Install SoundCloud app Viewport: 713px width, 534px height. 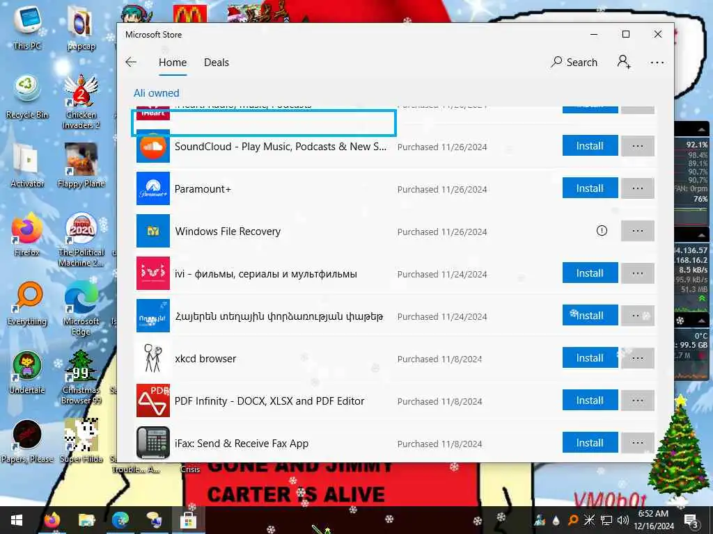tap(590, 146)
